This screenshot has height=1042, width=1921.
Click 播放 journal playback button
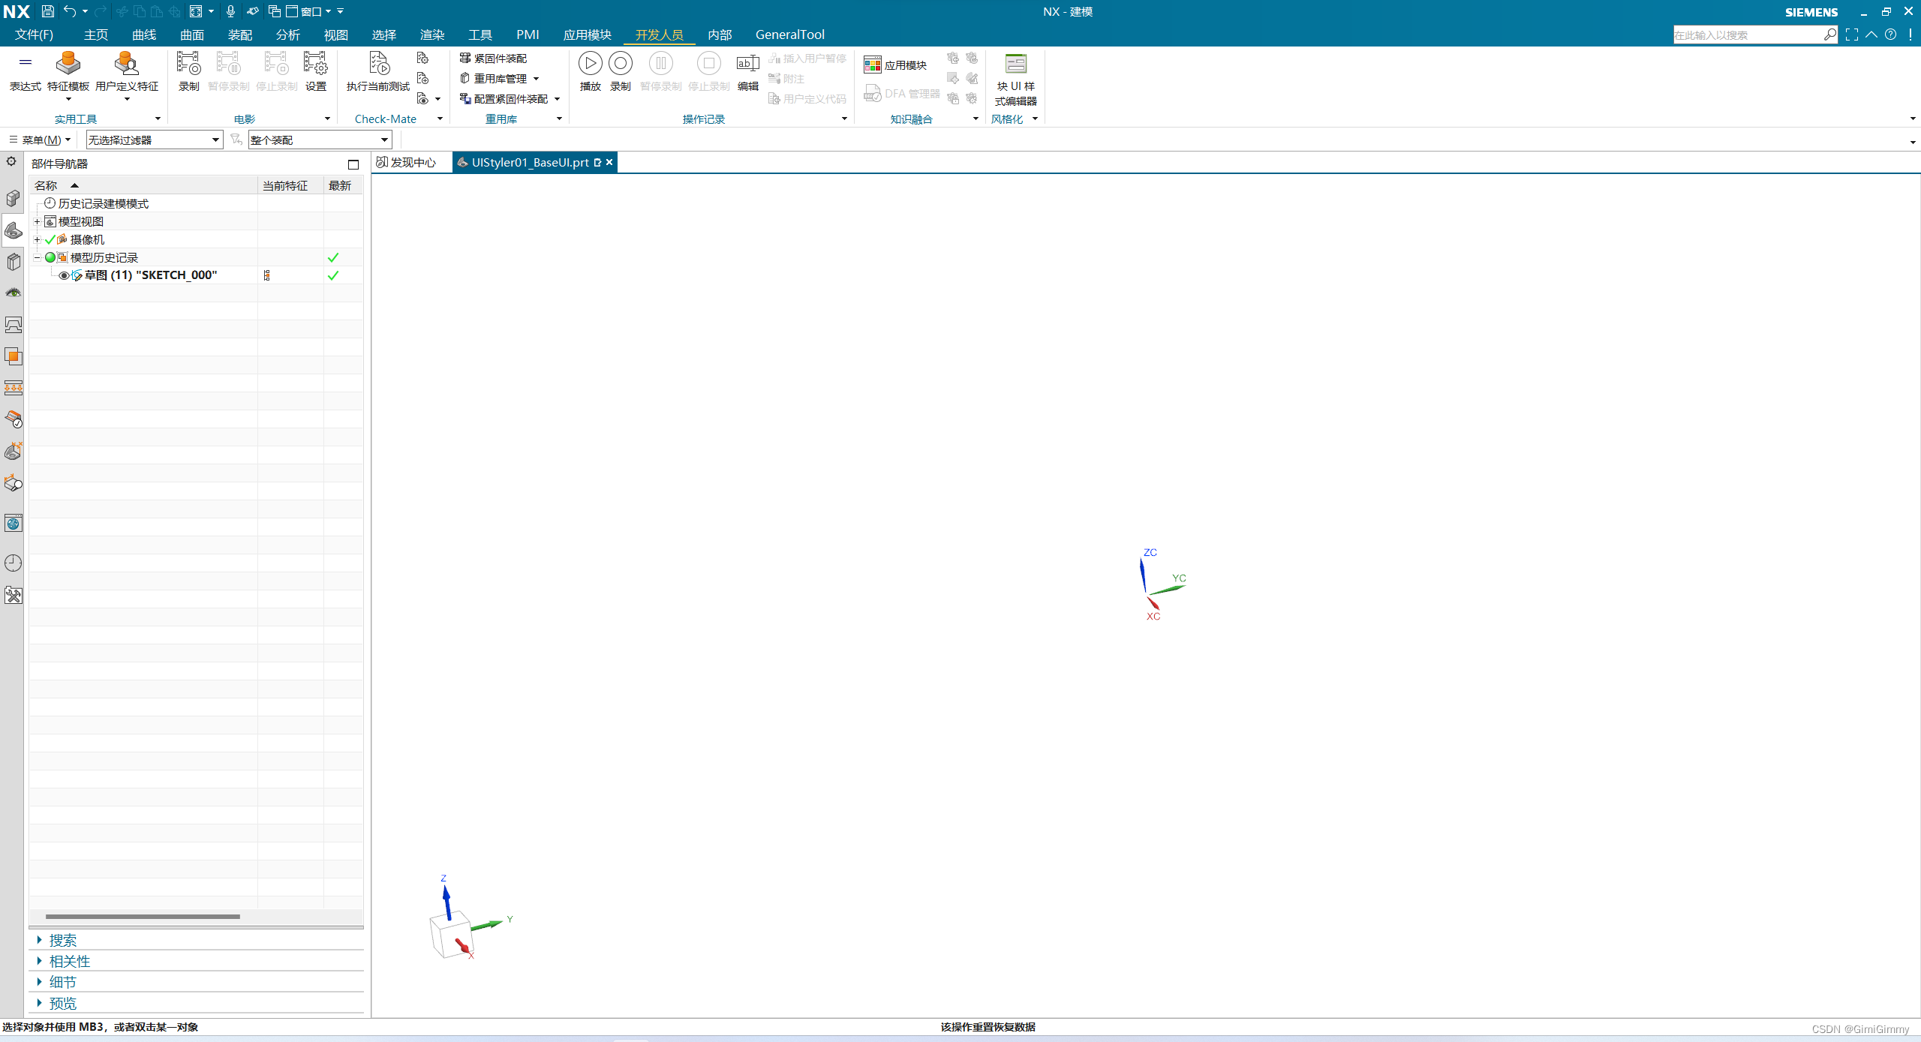point(590,72)
